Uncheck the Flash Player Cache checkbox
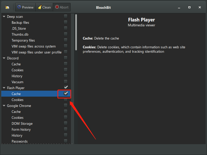The height and width of the screenshot is (155, 207). [x=66, y=93]
